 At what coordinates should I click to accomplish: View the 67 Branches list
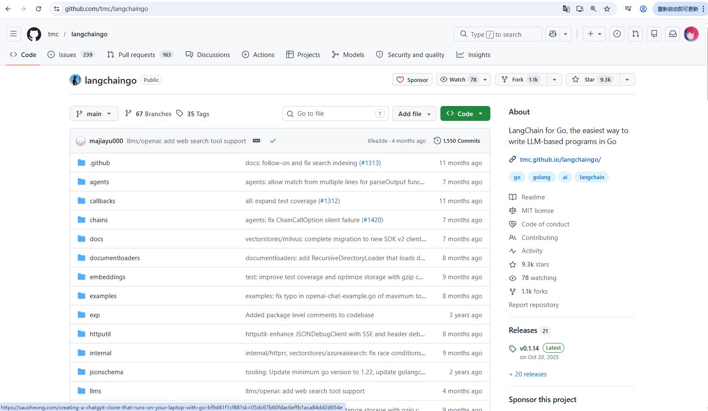tap(148, 114)
